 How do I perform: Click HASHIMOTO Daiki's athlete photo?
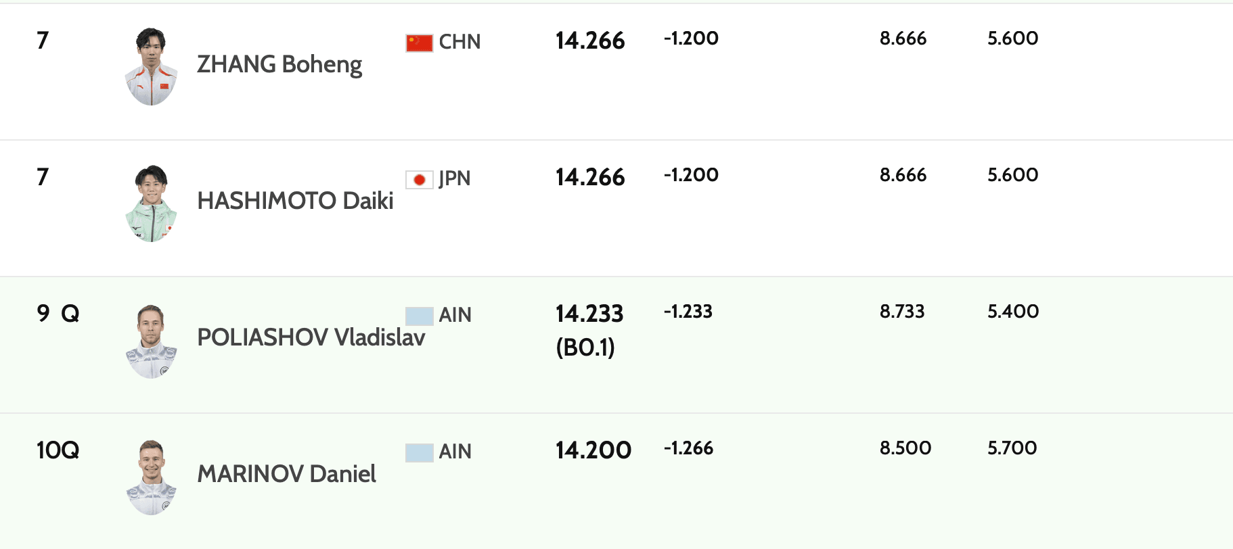151,204
